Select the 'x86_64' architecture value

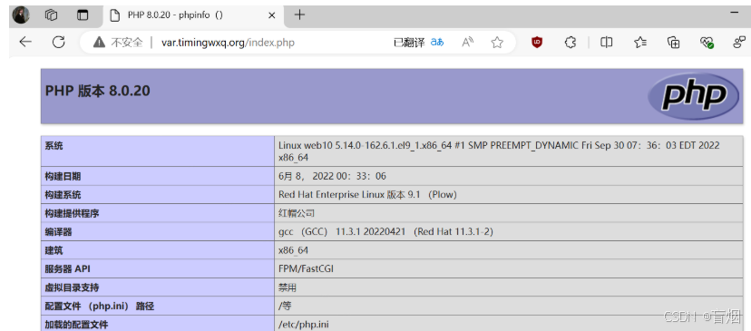click(x=294, y=250)
